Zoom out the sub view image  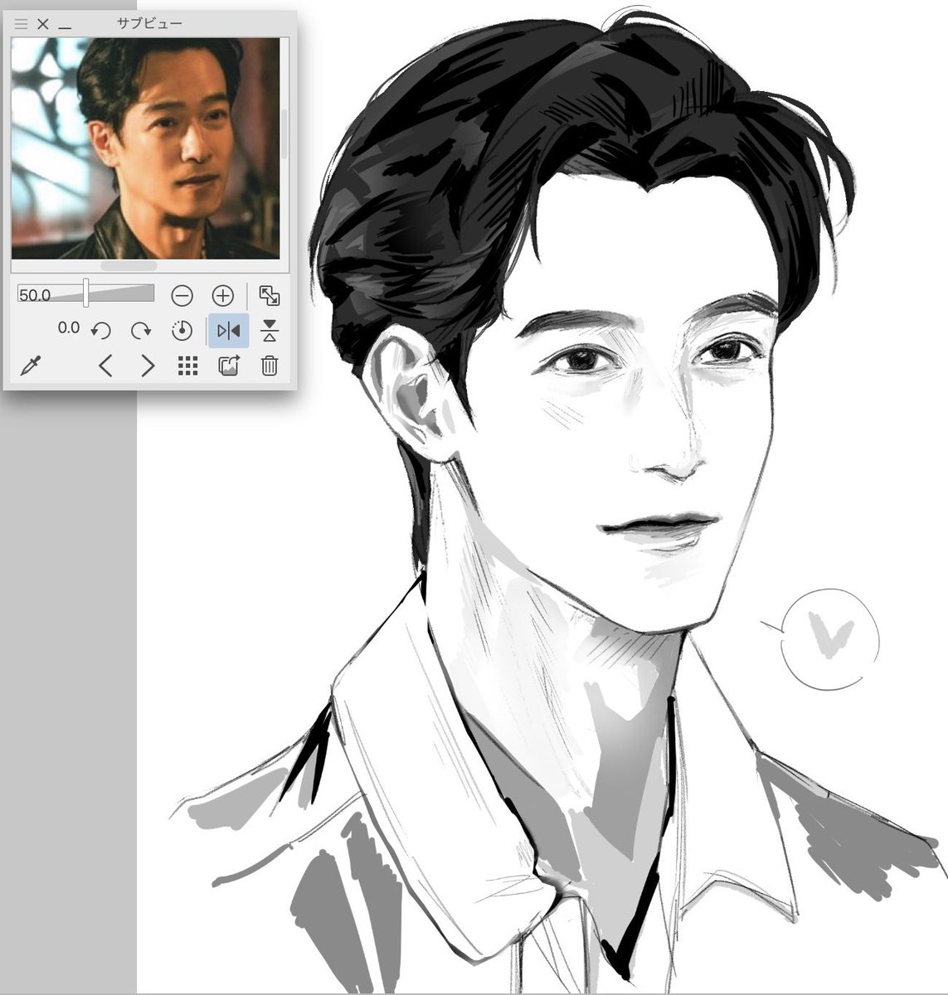tap(182, 295)
